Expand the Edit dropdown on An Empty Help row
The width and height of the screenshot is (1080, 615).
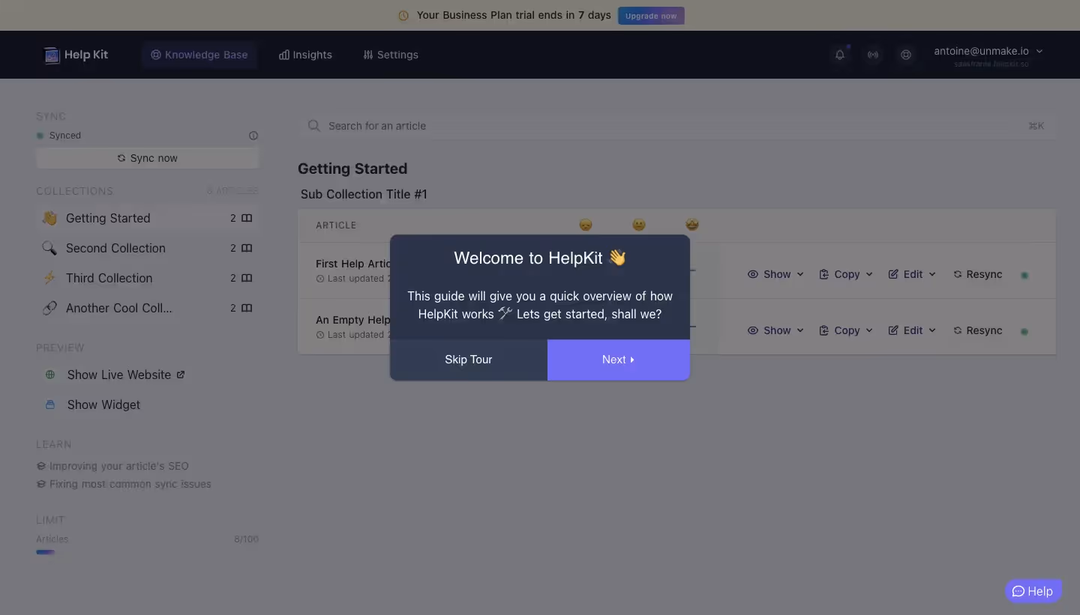pyautogui.click(x=912, y=330)
